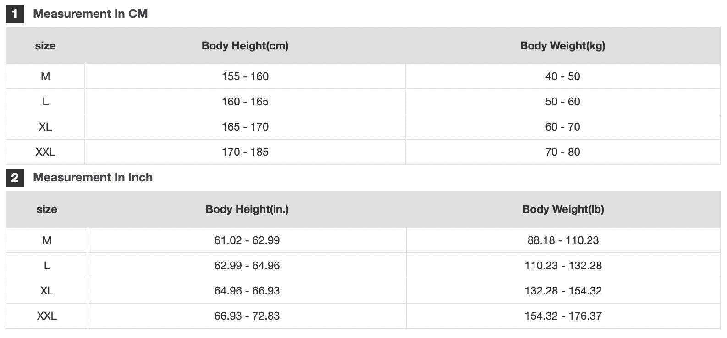
Task: Click the Body Height(in.) column header
Action: tap(247, 209)
